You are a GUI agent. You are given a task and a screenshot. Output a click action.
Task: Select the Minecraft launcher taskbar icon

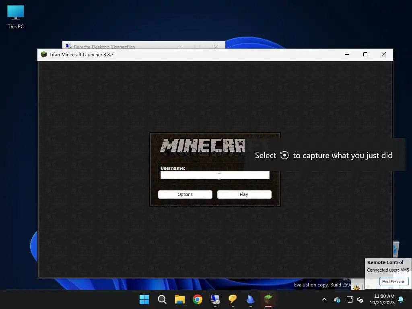pos(268,299)
